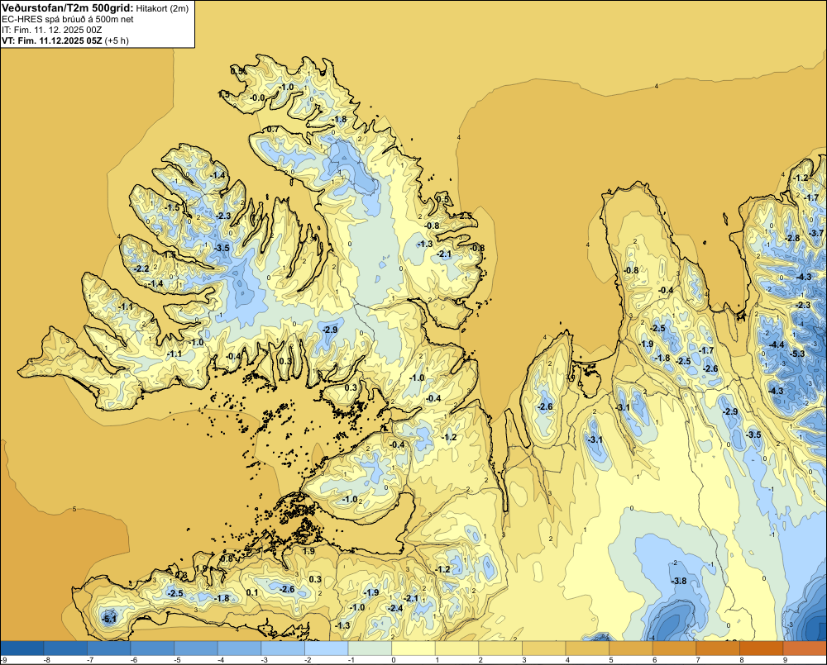Click the legend color between -1 and 0
Image resolution: width=827 pixels, height=665 pixels.
(370, 648)
